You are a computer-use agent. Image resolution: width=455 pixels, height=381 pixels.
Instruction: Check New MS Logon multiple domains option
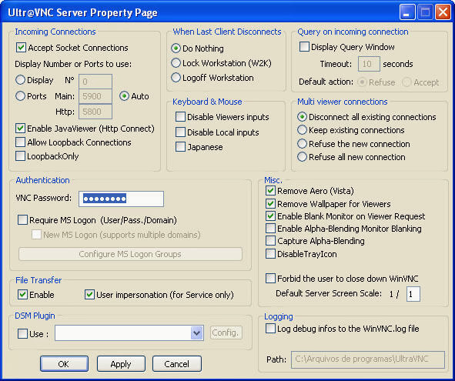[36, 235]
